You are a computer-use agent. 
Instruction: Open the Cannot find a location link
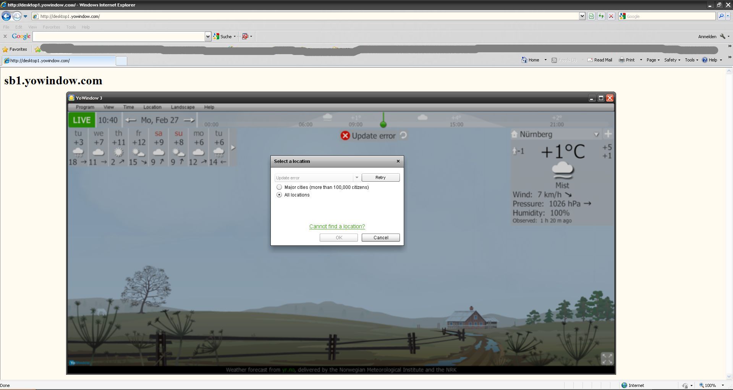click(337, 226)
